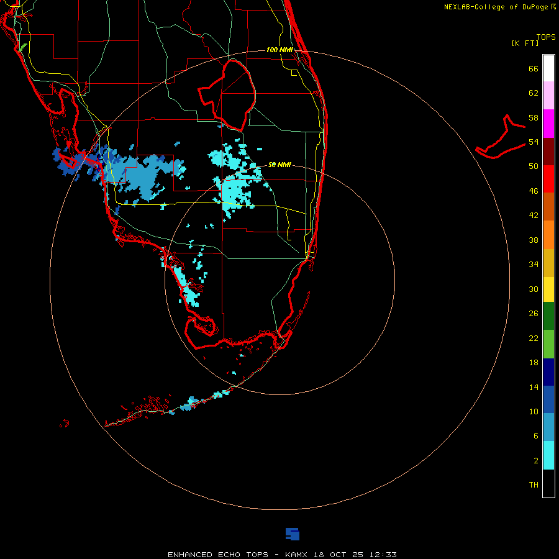The height and width of the screenshot is (559, 559).
Task: Click the small green echo at the map's upper left
Action: tap(23, 47)
